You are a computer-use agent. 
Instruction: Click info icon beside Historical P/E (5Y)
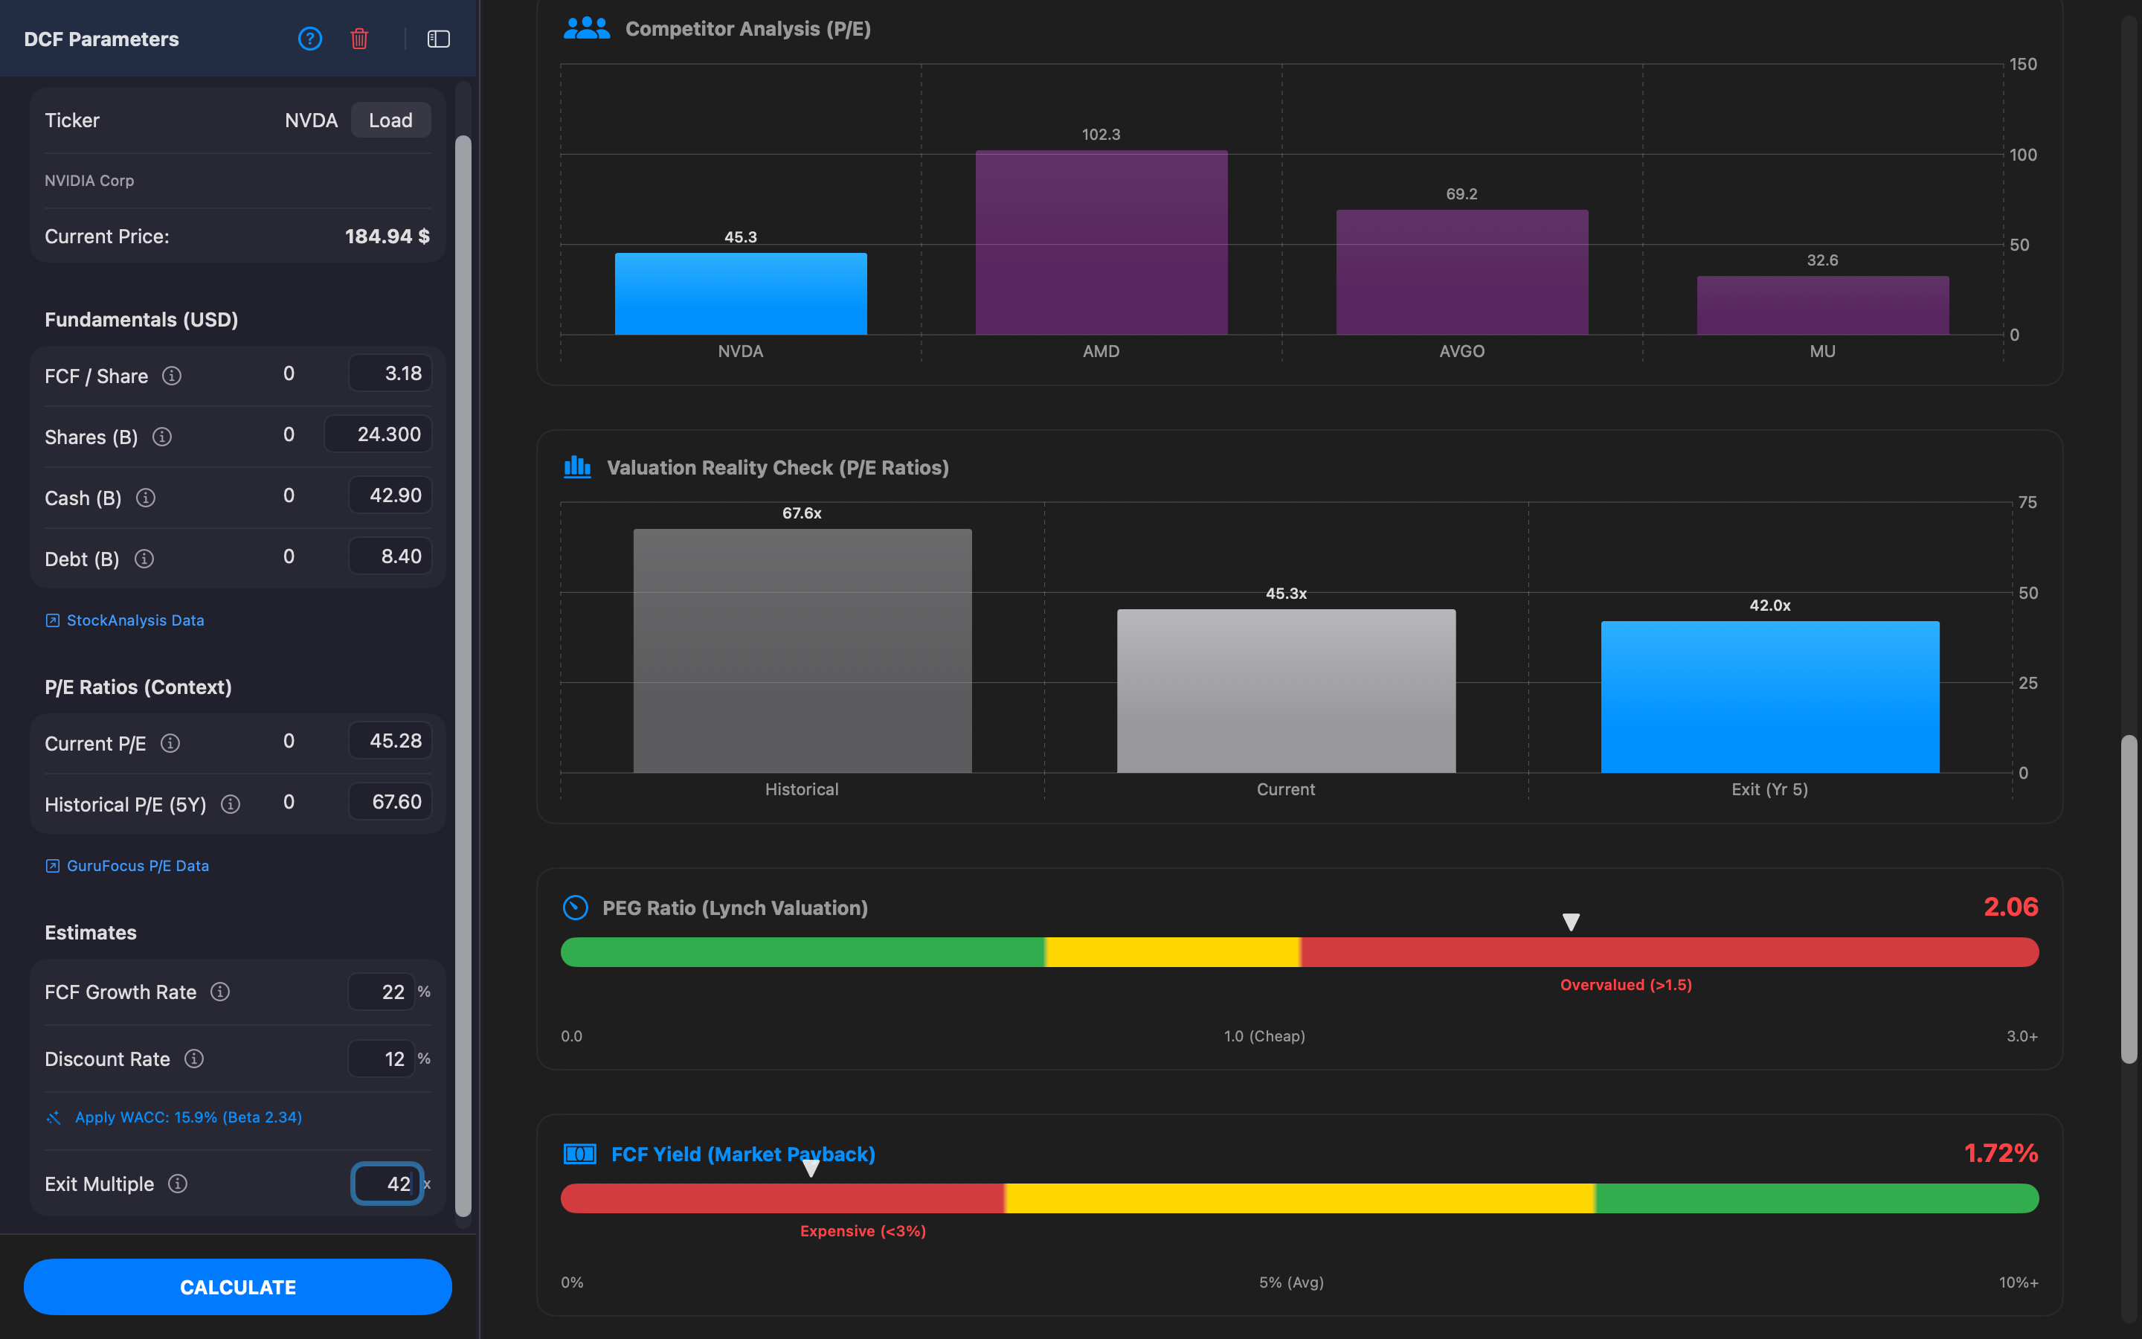coord(231,804)
